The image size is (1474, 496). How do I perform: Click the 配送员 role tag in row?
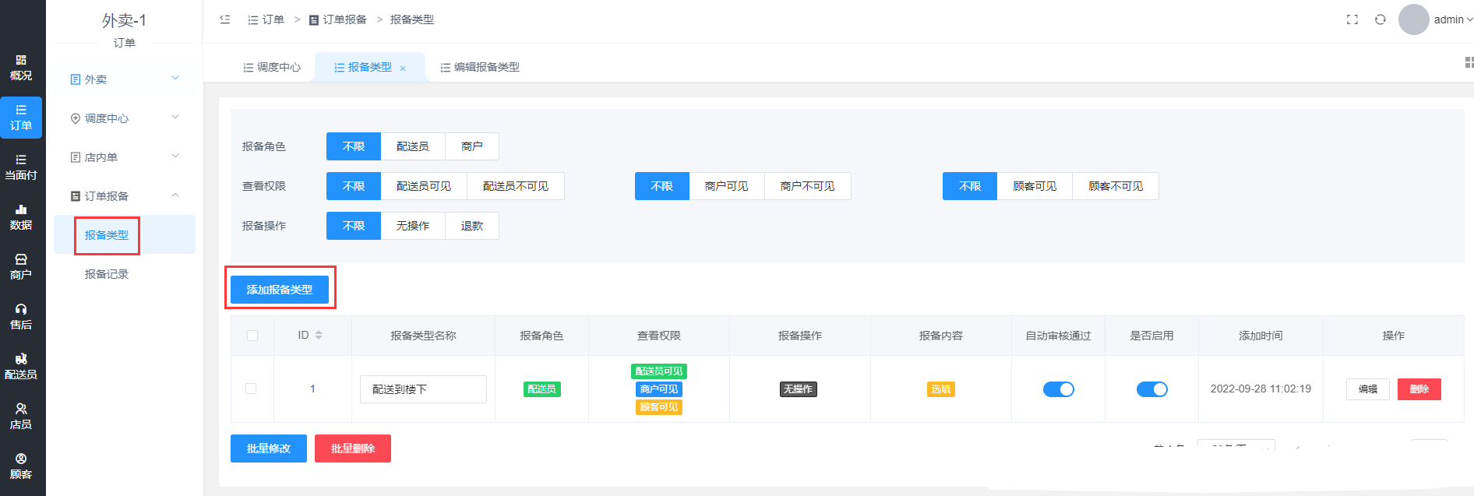click(542, 389)
